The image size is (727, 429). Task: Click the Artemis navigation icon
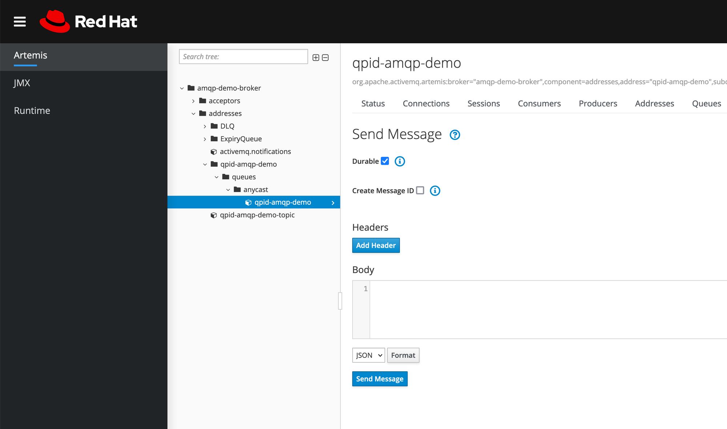click(x=30, y=55)
